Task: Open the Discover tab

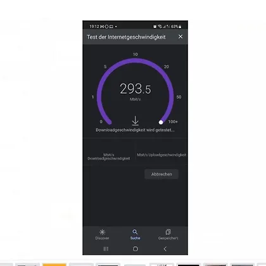Action: [x=102, y=234]
